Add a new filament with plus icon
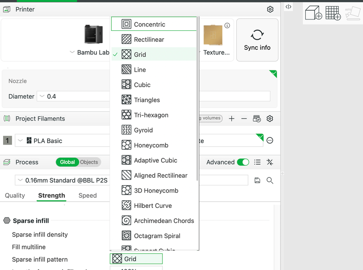 (x=232, y=118)
